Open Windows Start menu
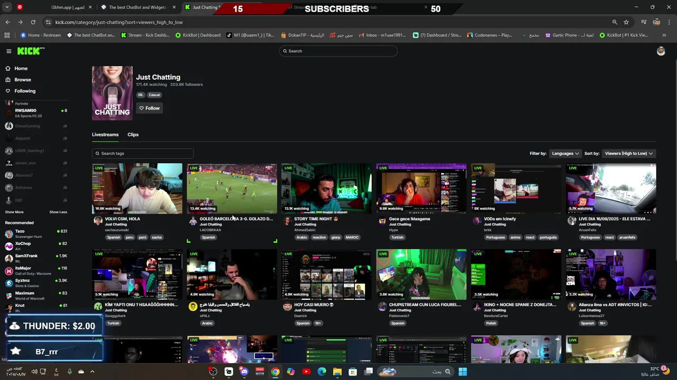Image resolution: width=677 pixels, height=380 pixels. pos(463,372)
